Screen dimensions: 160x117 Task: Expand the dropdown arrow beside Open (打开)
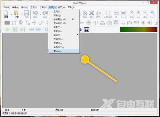coord(22,14)
